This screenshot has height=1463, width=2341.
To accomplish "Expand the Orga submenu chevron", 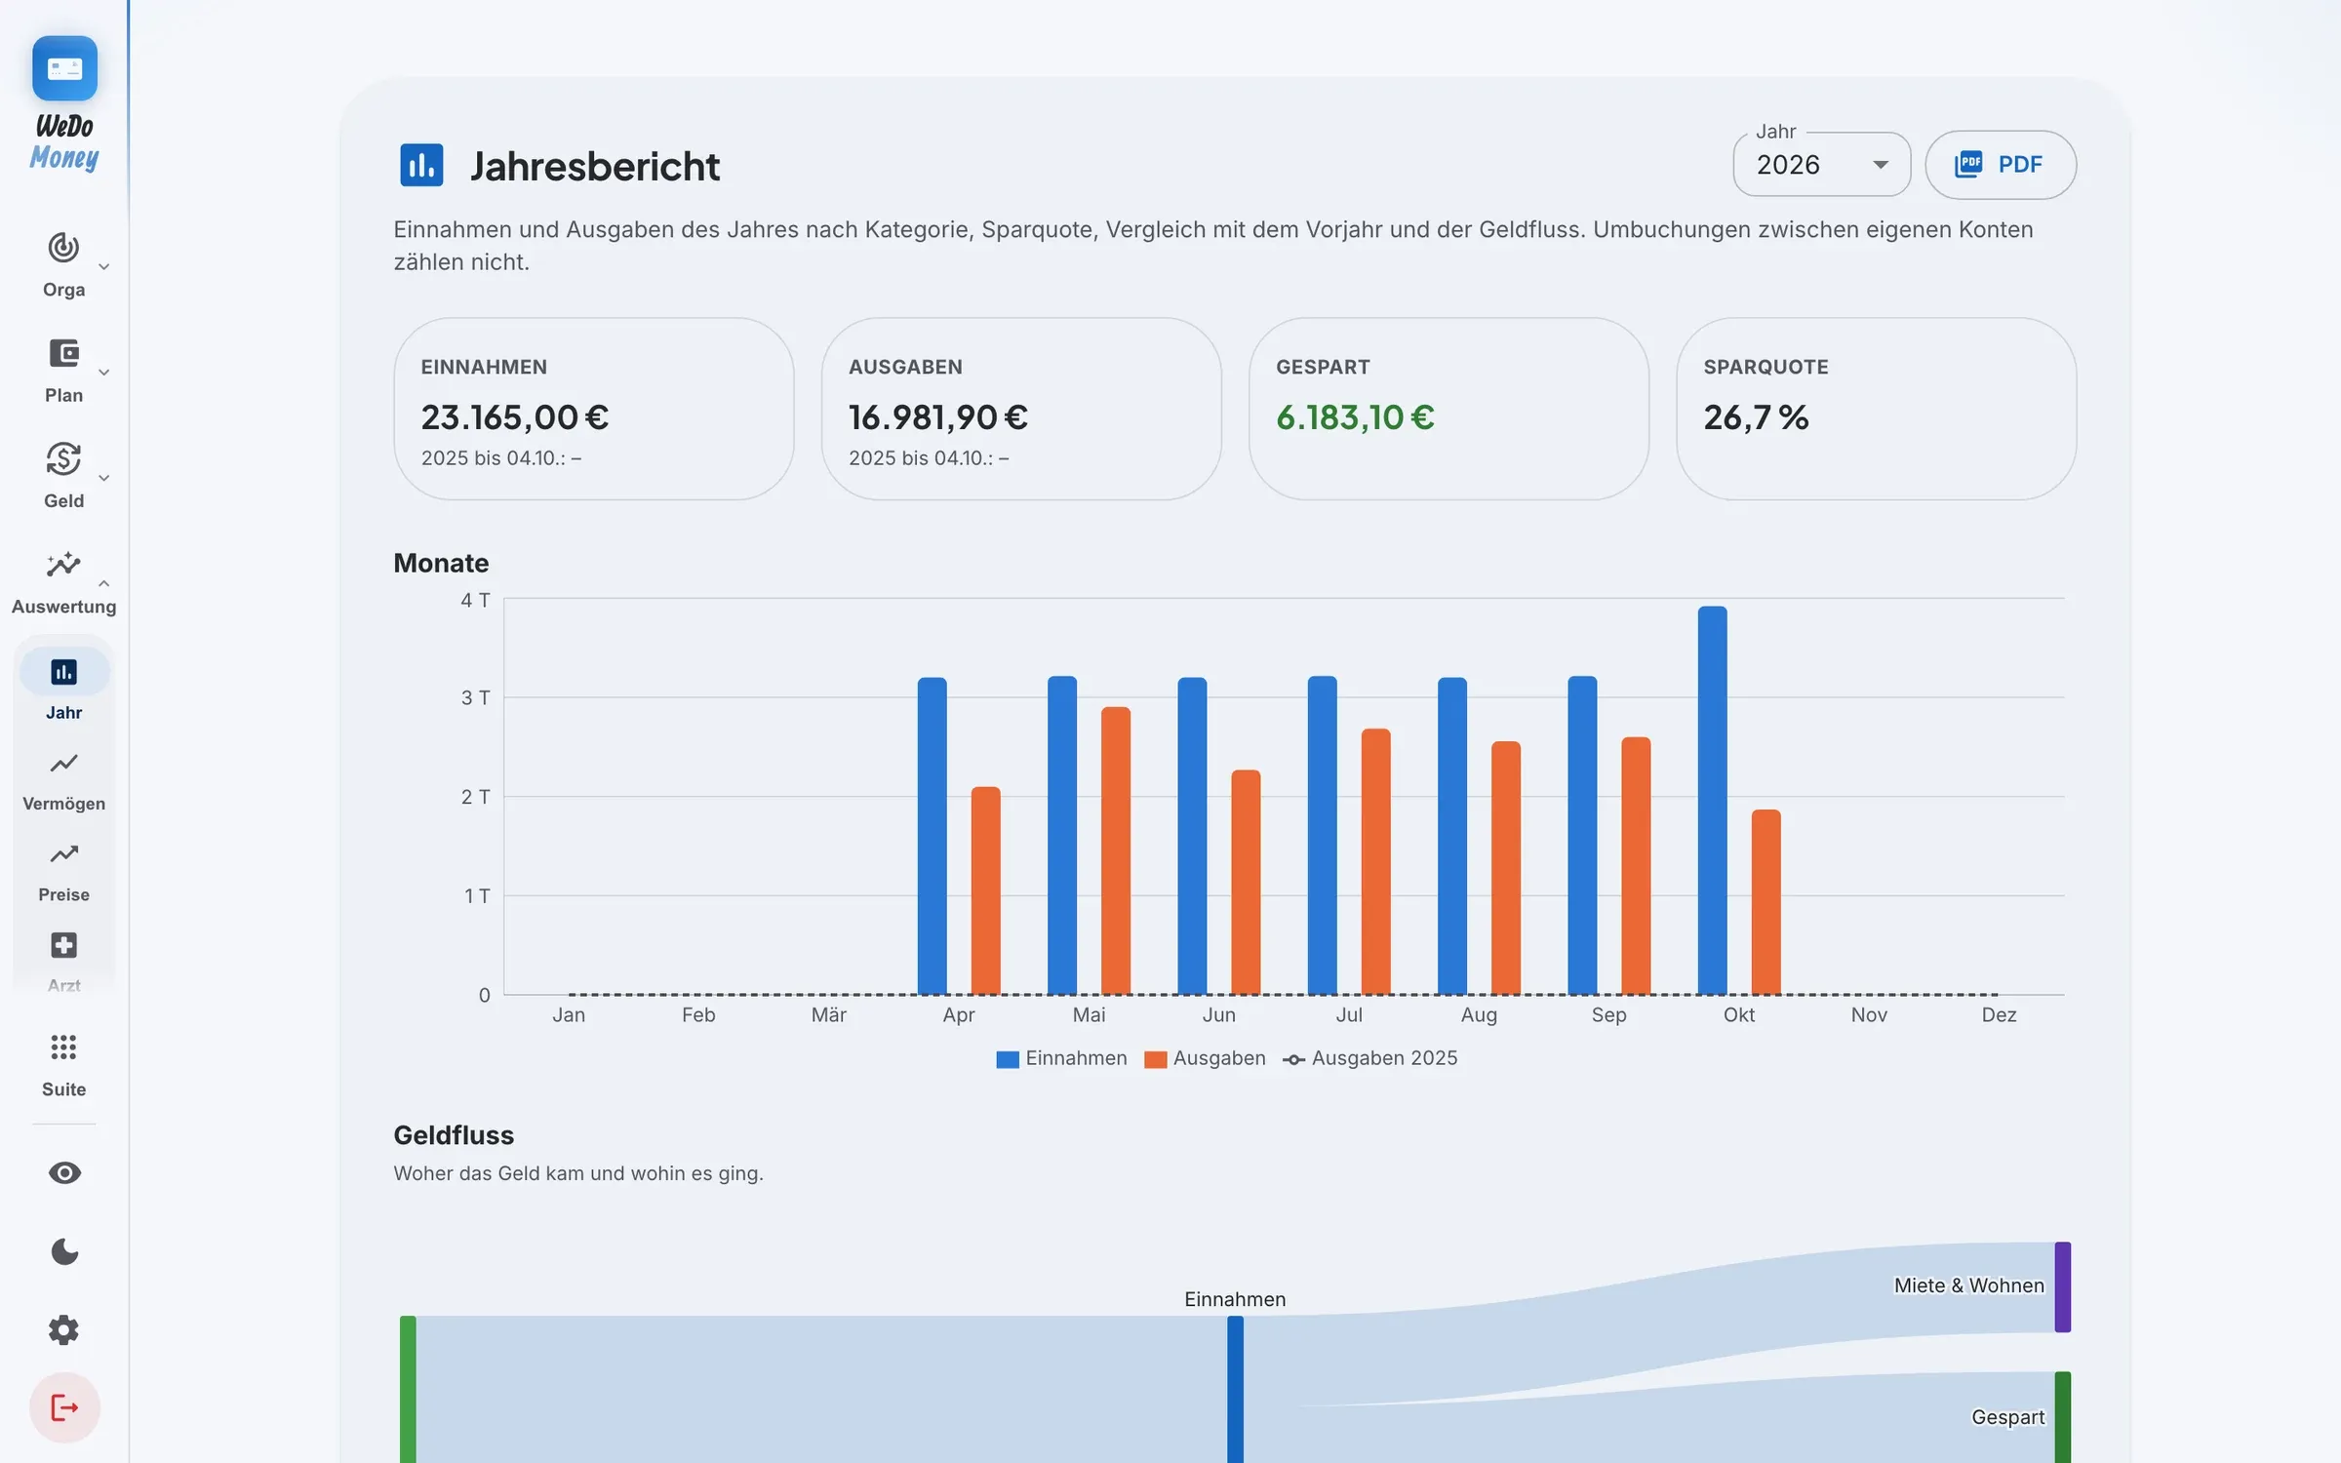I will (x=103, y=266).
